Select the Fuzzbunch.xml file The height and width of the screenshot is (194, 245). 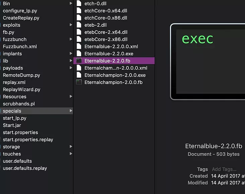pos(20,46)
